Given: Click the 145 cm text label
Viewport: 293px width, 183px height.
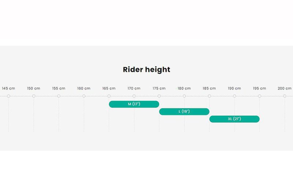Looking at the screenshot, I should 8,88.
